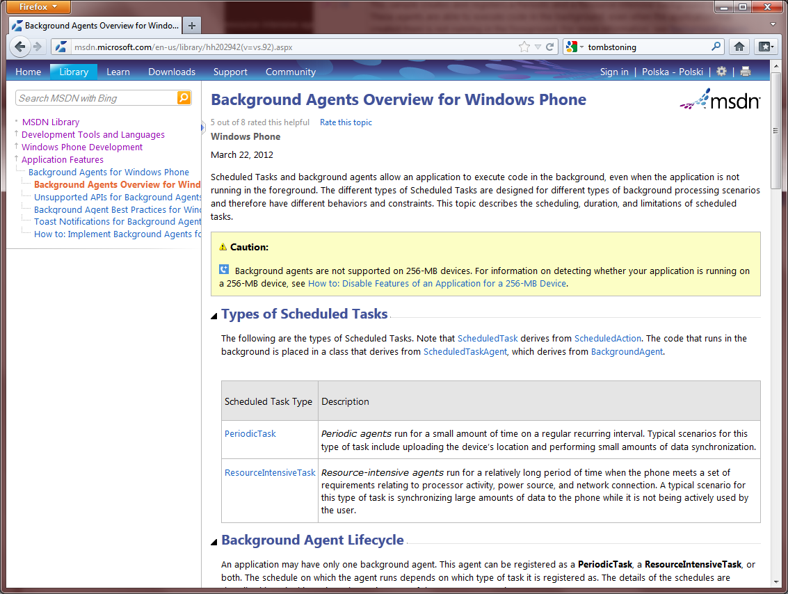
Task: Open the ScheduledTask class link
Action: [488, 338]
